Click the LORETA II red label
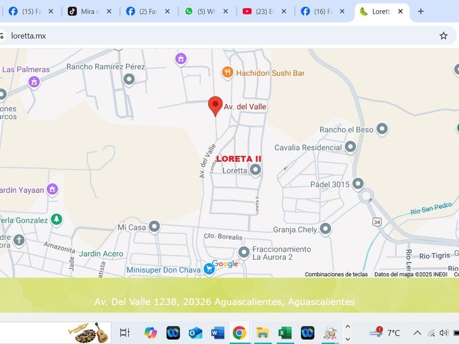Screen dimensions: 459x344 click(239, 159)
